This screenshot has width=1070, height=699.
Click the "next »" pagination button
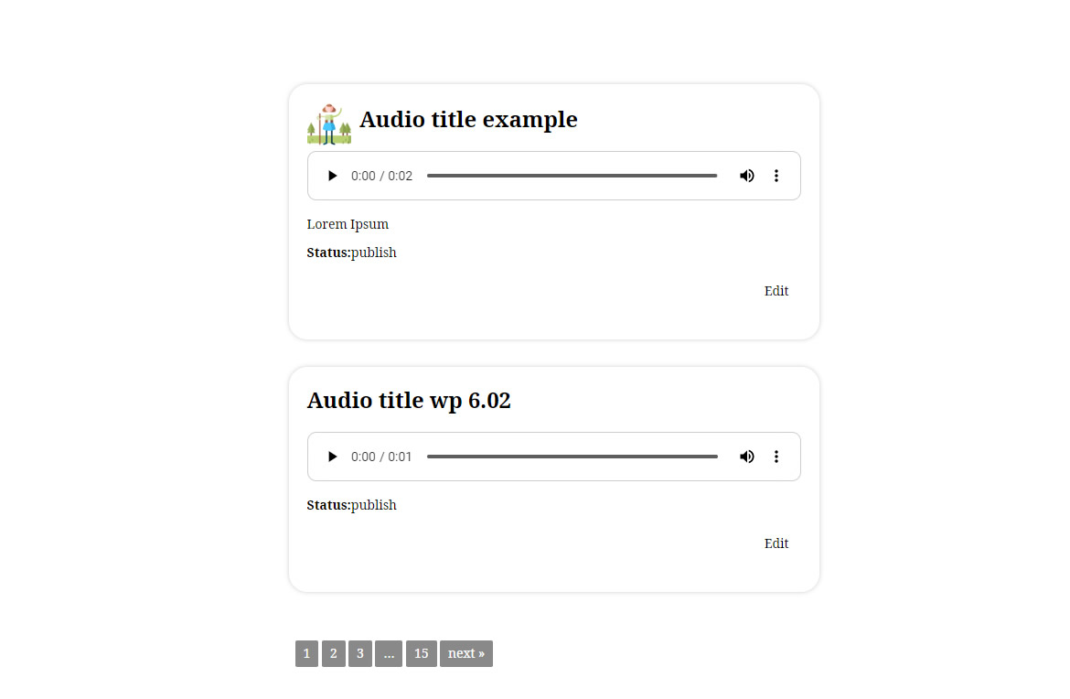[x=466, y=653]
